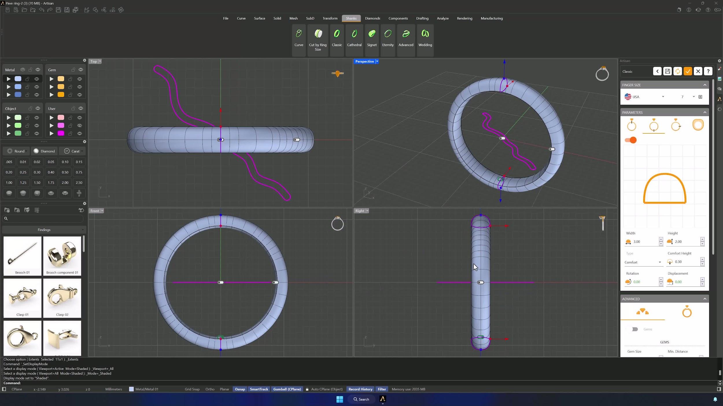
Task: Toggle visibility of Metal layer group
Action: 38,70
